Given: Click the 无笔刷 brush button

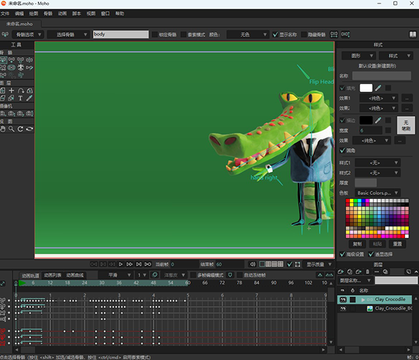Looking at the screenshot, I should point(406,125).
